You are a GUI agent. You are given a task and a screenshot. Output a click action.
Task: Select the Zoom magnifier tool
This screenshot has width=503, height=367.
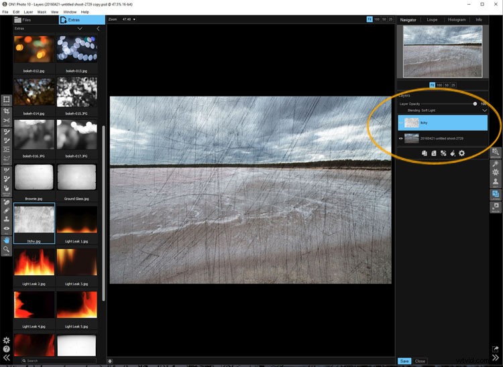[6, 250]
